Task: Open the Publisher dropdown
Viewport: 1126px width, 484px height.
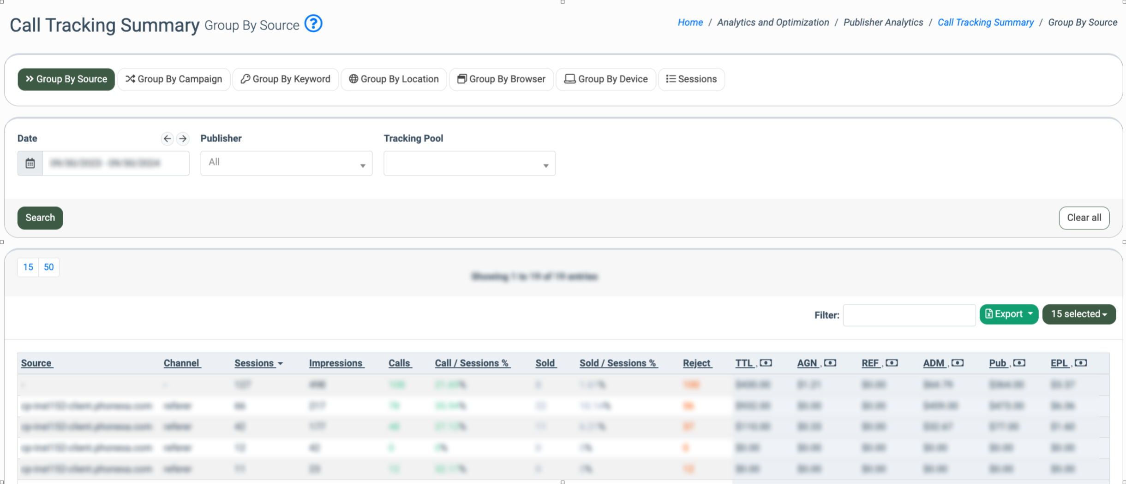Action: pyautogui.click(x=286, y=163)
